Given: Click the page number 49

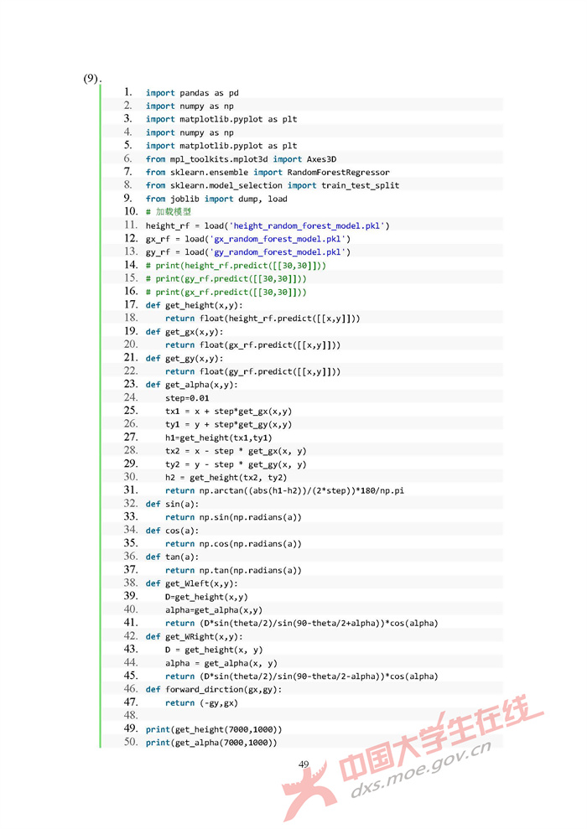Looking at the screenshot, I should pos(304,764).
